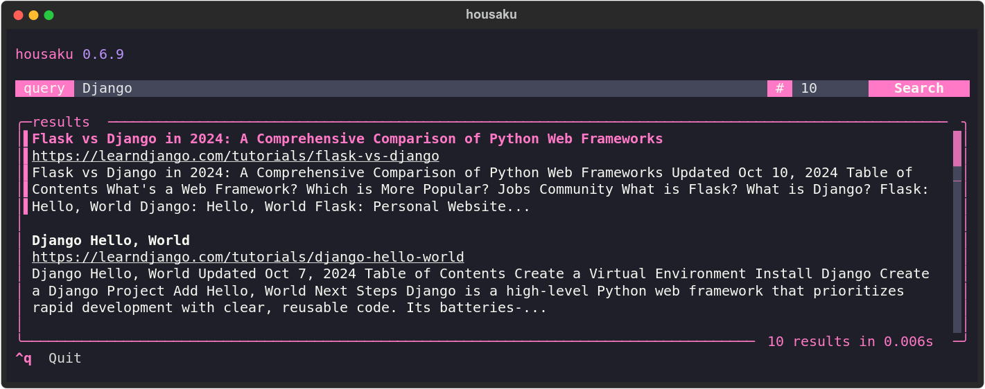Click the Django Hello, World description snippet
Viewport: 985px width, 389px height.
point(480,291)
